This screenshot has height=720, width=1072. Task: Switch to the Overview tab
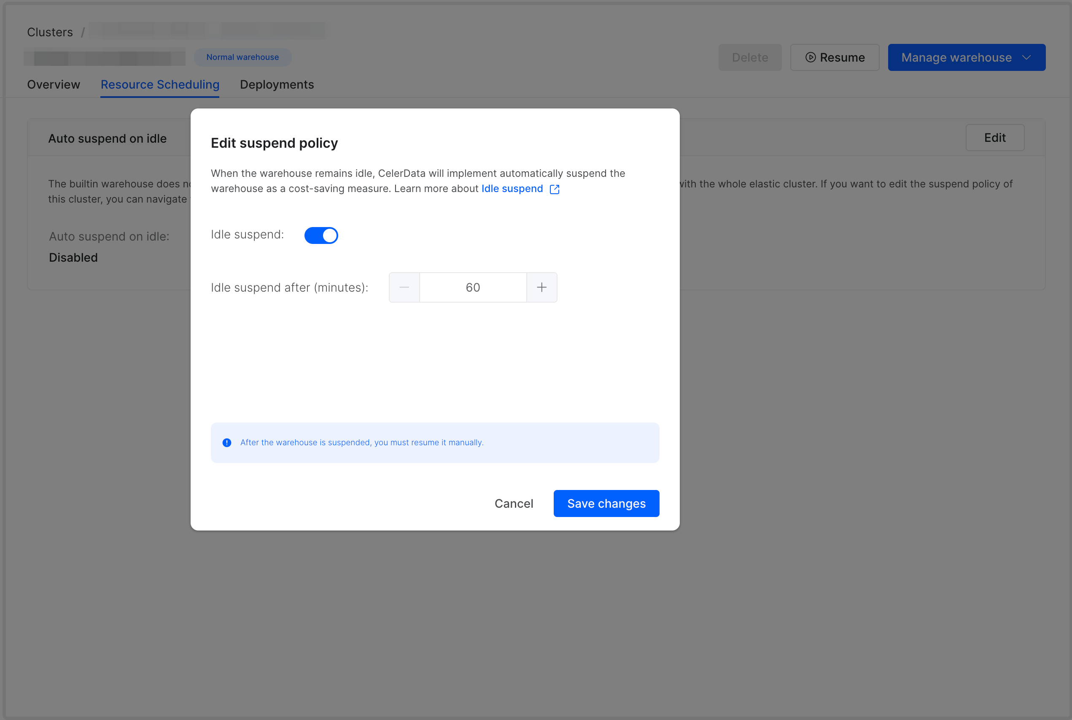[54, 84]
